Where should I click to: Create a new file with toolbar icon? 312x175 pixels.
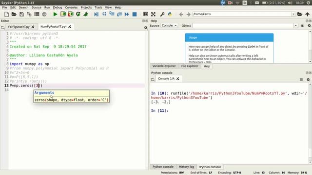pos(6,14)
